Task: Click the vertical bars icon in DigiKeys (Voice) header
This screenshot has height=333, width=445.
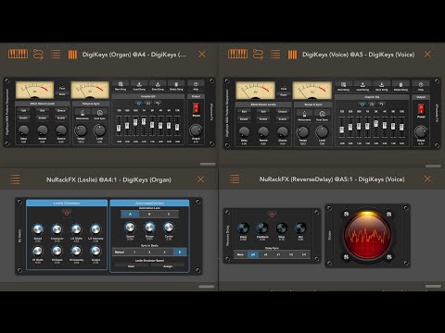Action: [292, 55]
